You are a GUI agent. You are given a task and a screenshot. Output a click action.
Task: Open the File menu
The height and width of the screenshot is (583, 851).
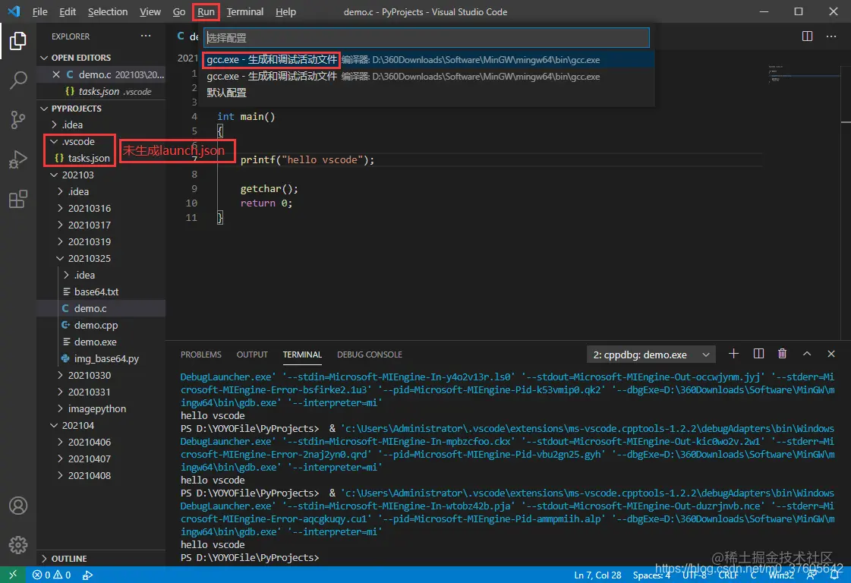point(39,12)
